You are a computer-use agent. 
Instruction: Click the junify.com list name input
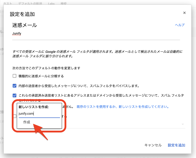pos(39,114)
